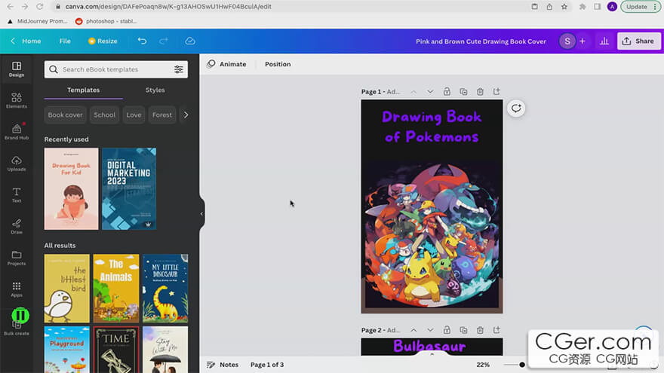
Task: Choose My Little Dinosaur template
Action: [x=165, y=289]
